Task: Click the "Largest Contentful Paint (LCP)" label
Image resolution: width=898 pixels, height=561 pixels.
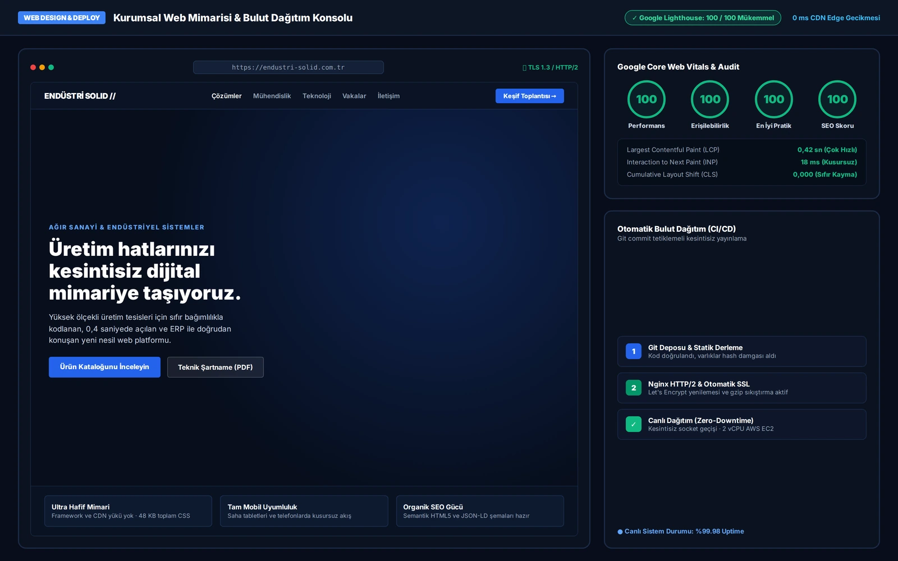Action: pyautogui.click(x=673, y=150)
